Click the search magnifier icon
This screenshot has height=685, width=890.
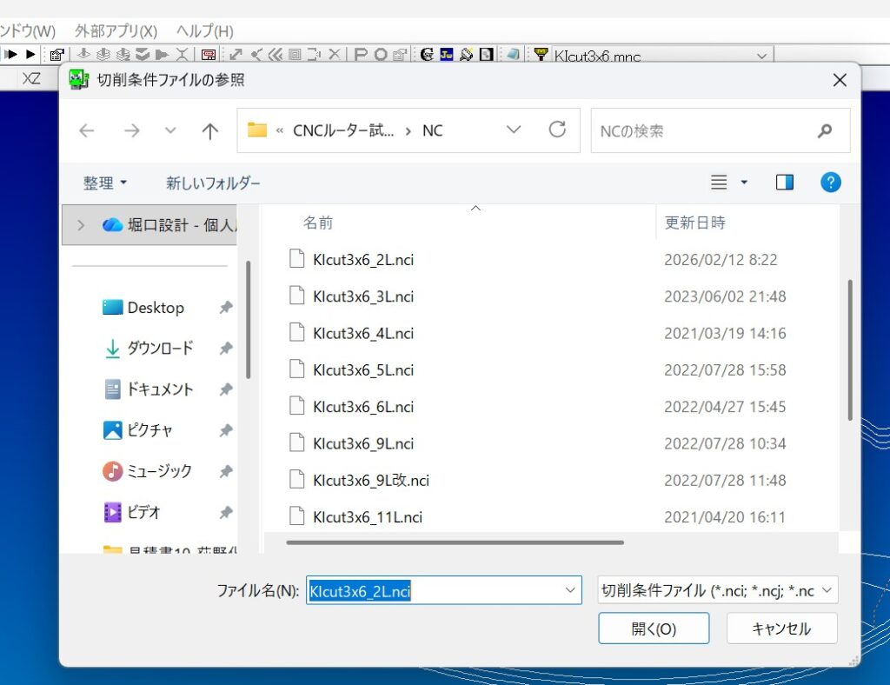(825, 131)
